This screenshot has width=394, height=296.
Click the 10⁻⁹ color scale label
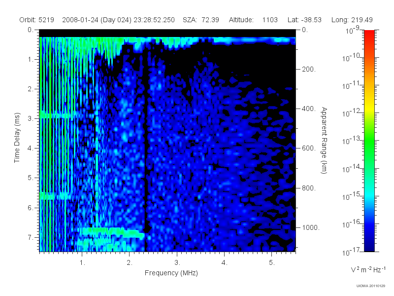pos(352,30)
